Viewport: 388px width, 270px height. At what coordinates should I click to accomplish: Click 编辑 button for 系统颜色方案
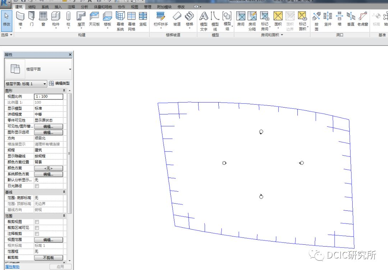click(x=48, y=174)
